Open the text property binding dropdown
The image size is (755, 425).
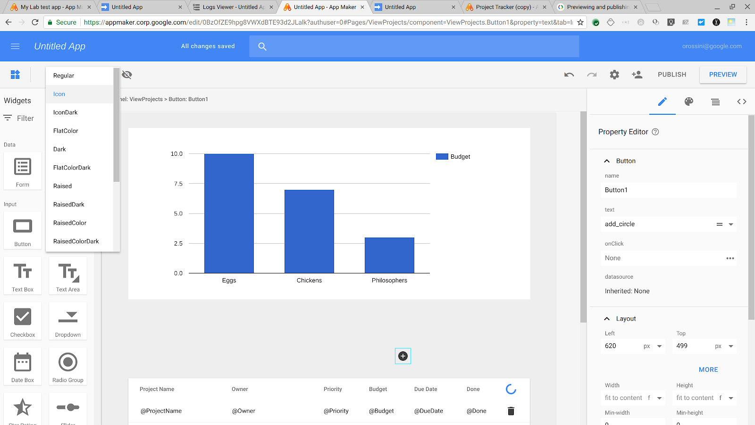730,224
